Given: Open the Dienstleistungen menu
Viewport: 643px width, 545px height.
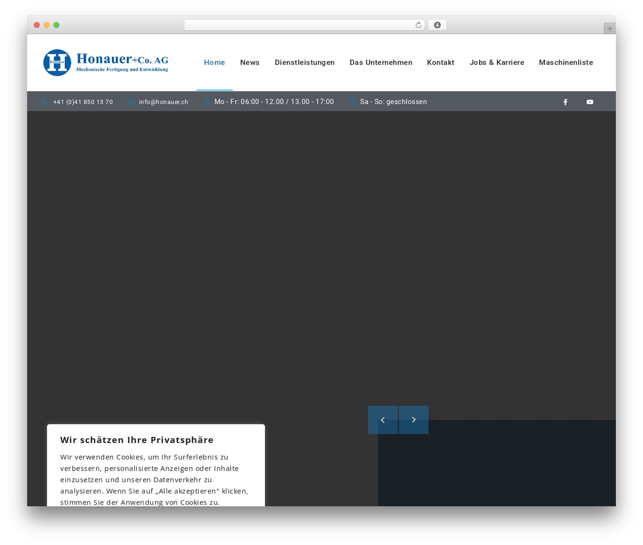Looking at the screenshot, I should coord(304,62).
